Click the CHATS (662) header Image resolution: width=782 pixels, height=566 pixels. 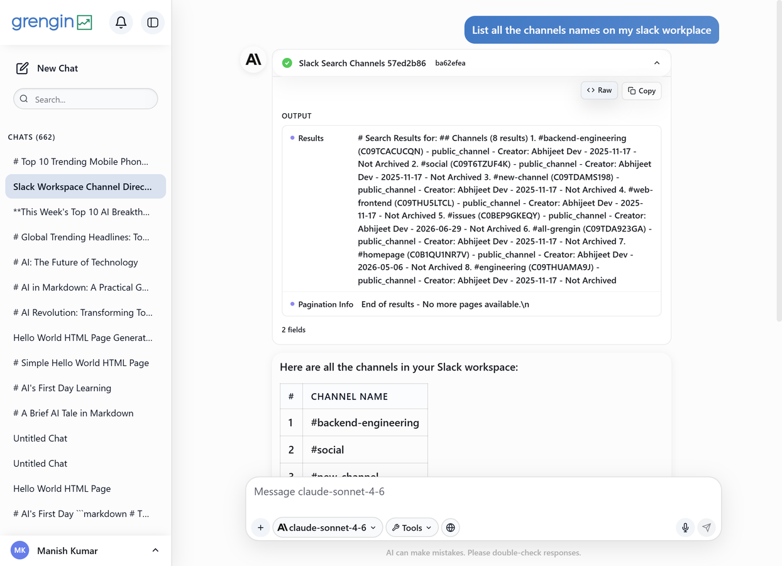click(x=31, y=137)
